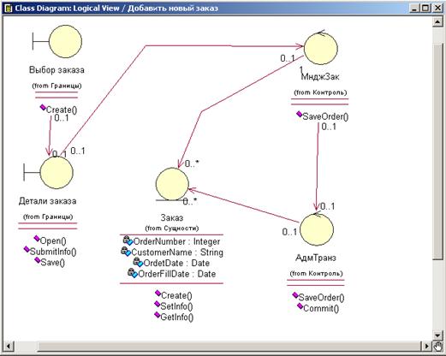Click the class diagram icon in title bar
This screenshot has width=446, height=356.
click(x=9, y=9)
